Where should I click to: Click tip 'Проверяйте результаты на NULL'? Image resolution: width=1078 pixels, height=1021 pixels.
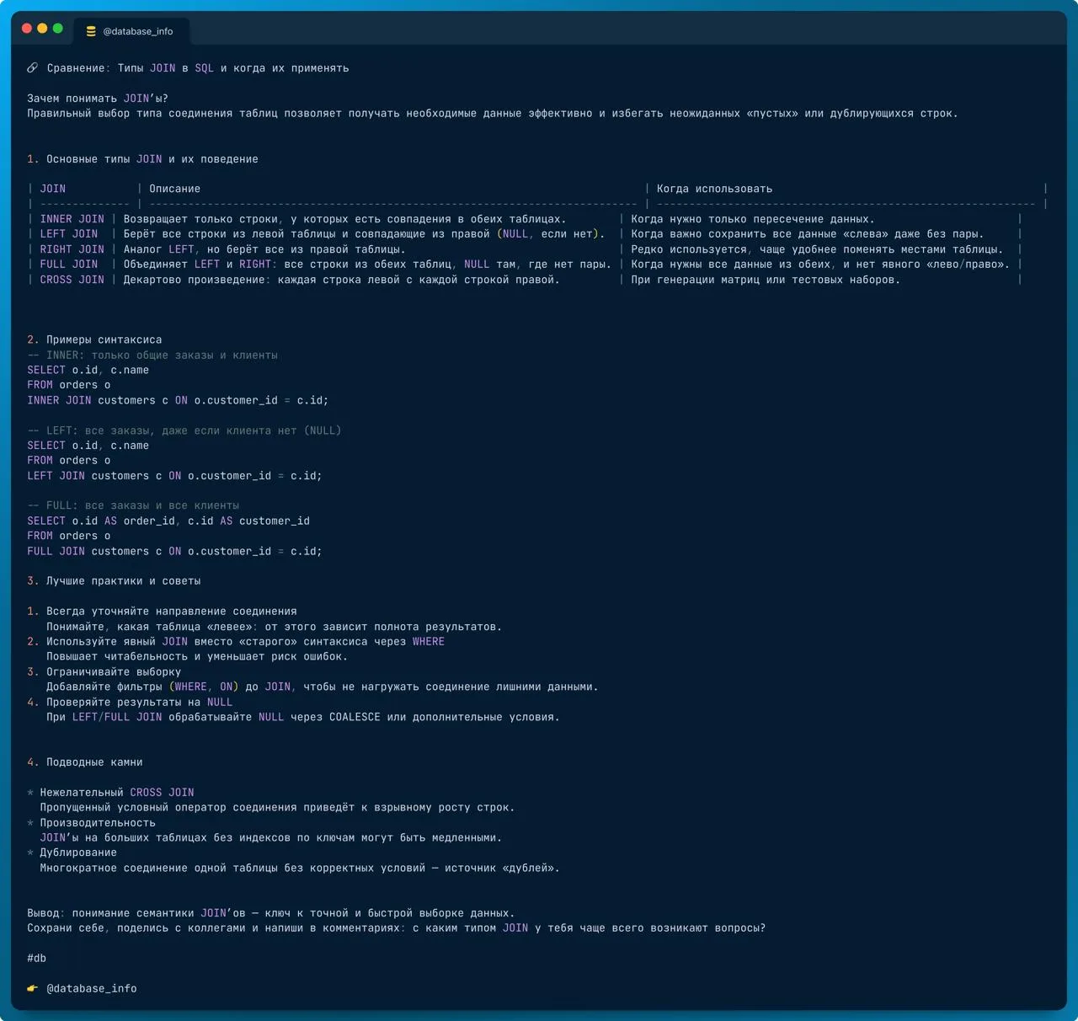click(139, 703)
